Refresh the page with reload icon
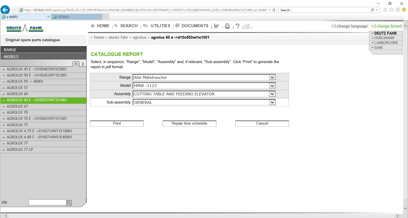 (x=274, y=10)
